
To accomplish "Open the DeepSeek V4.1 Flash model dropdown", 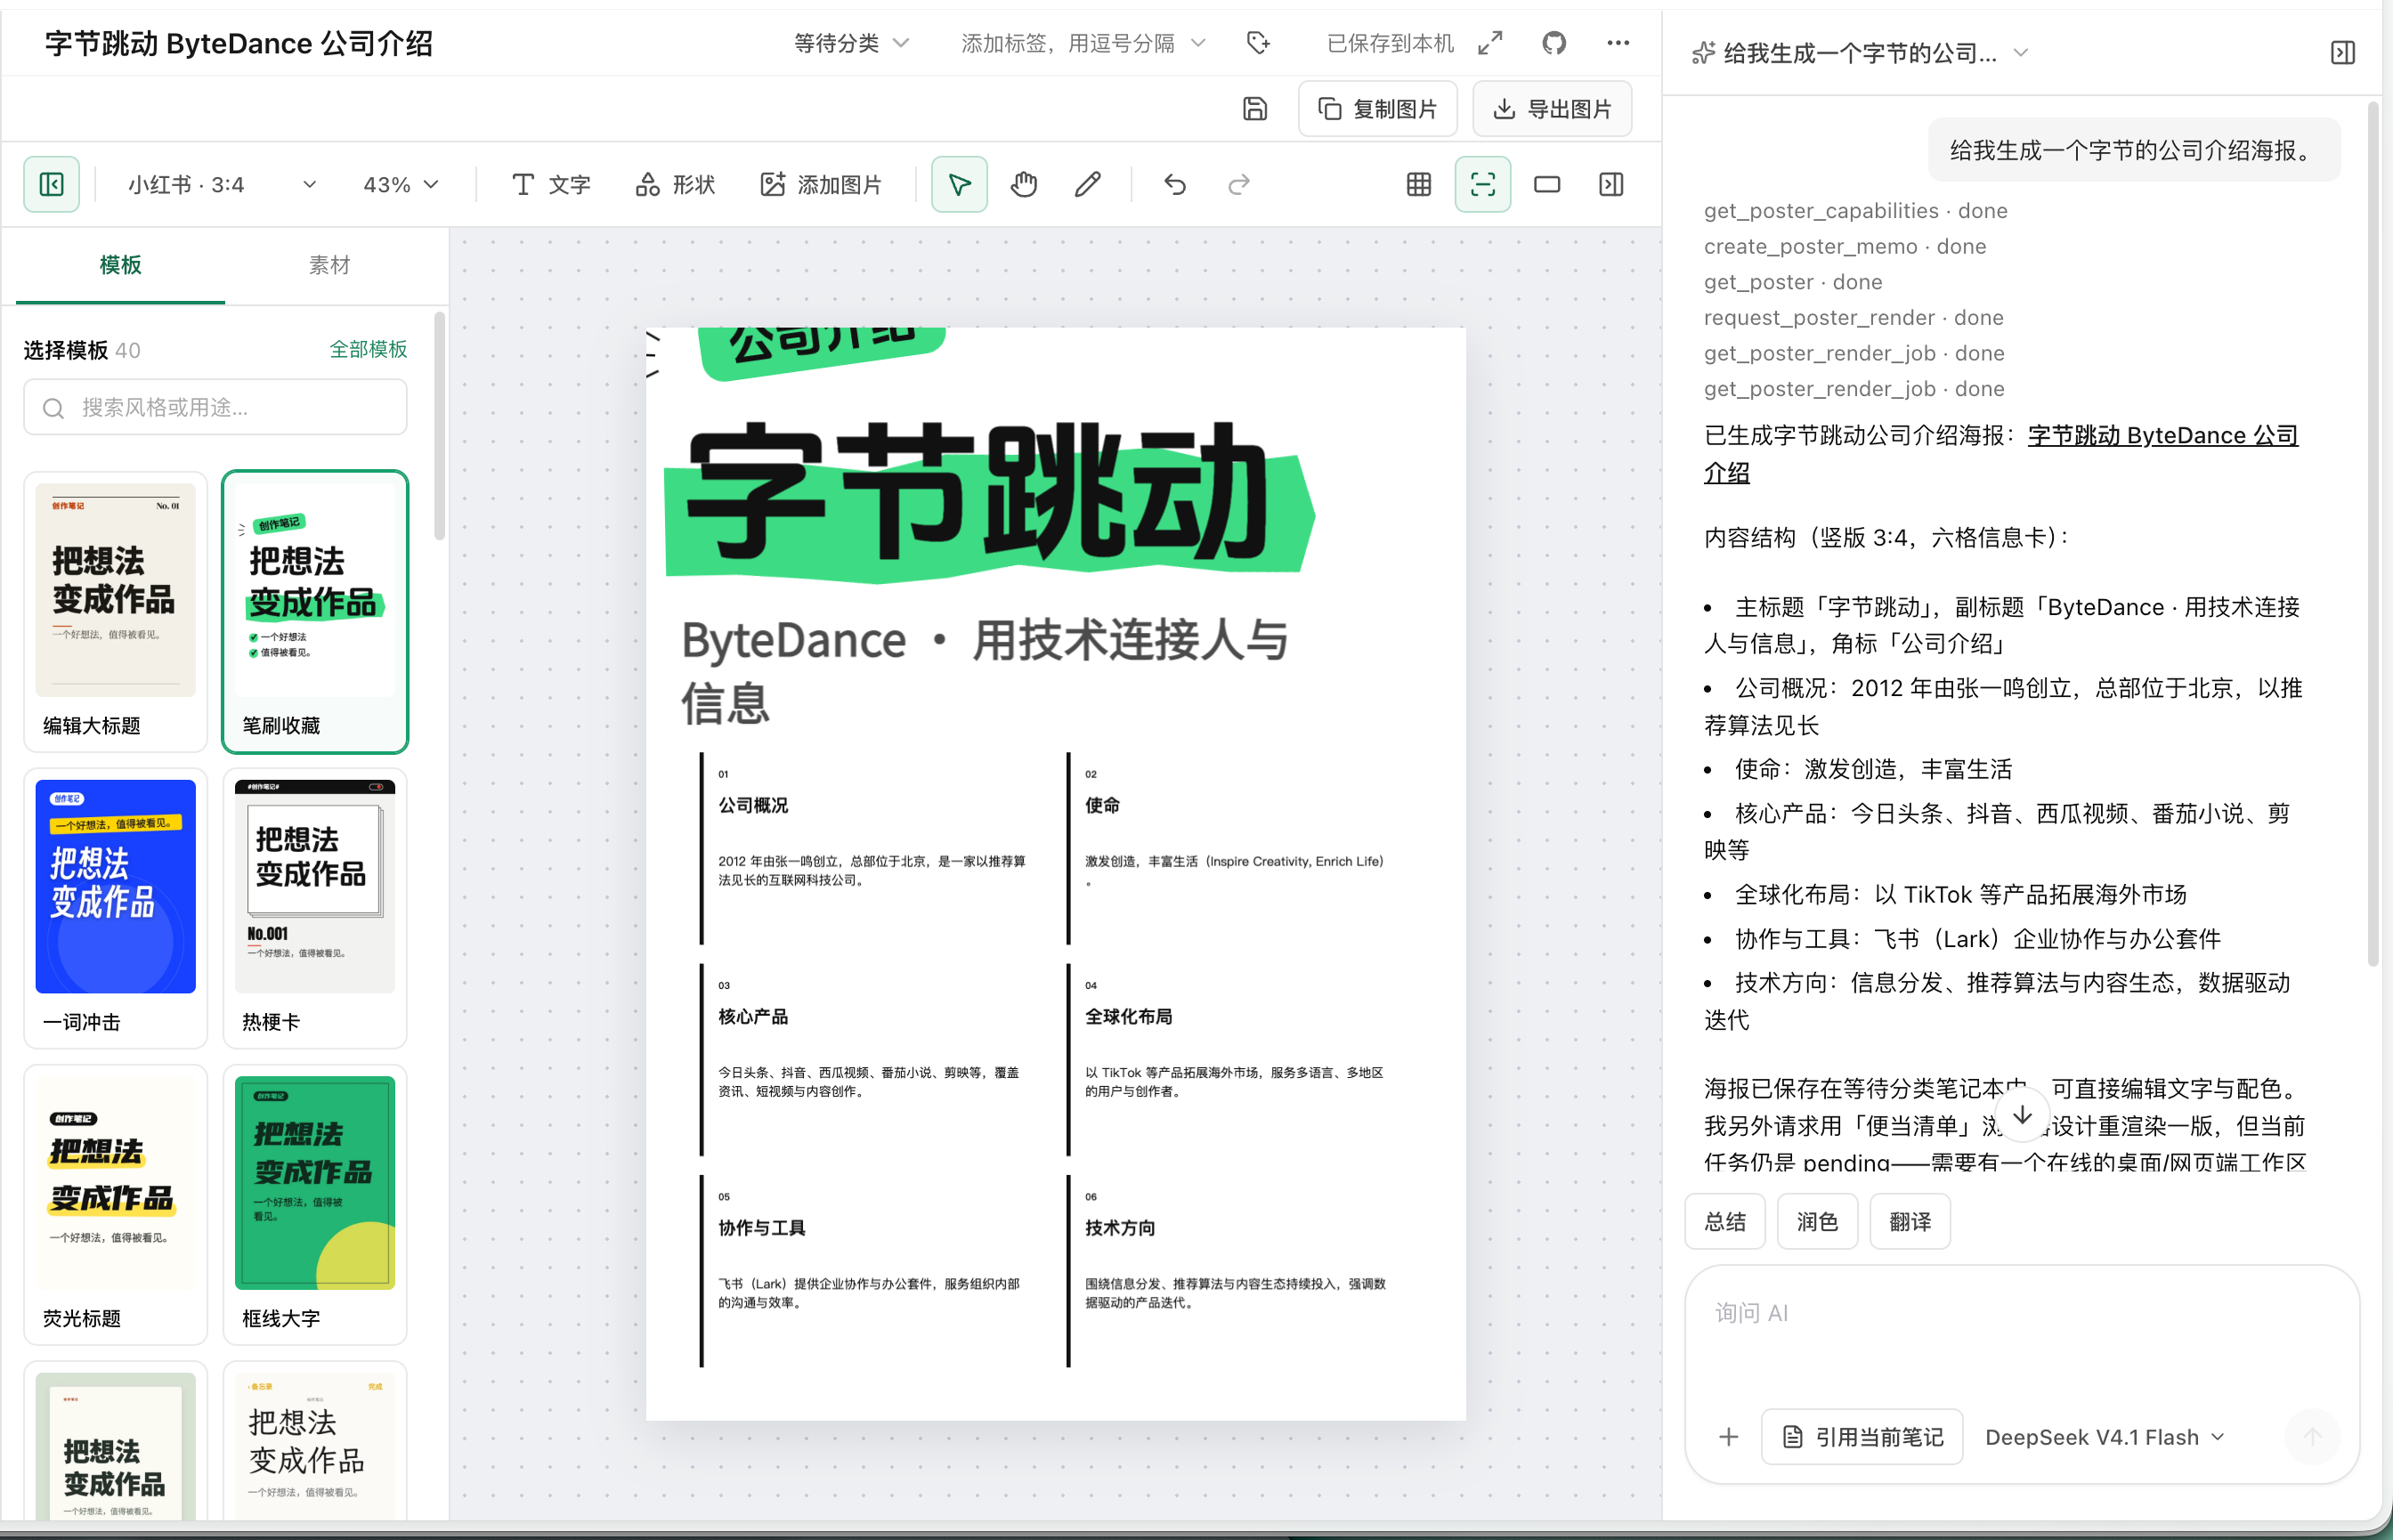I will [2104, 1436].
